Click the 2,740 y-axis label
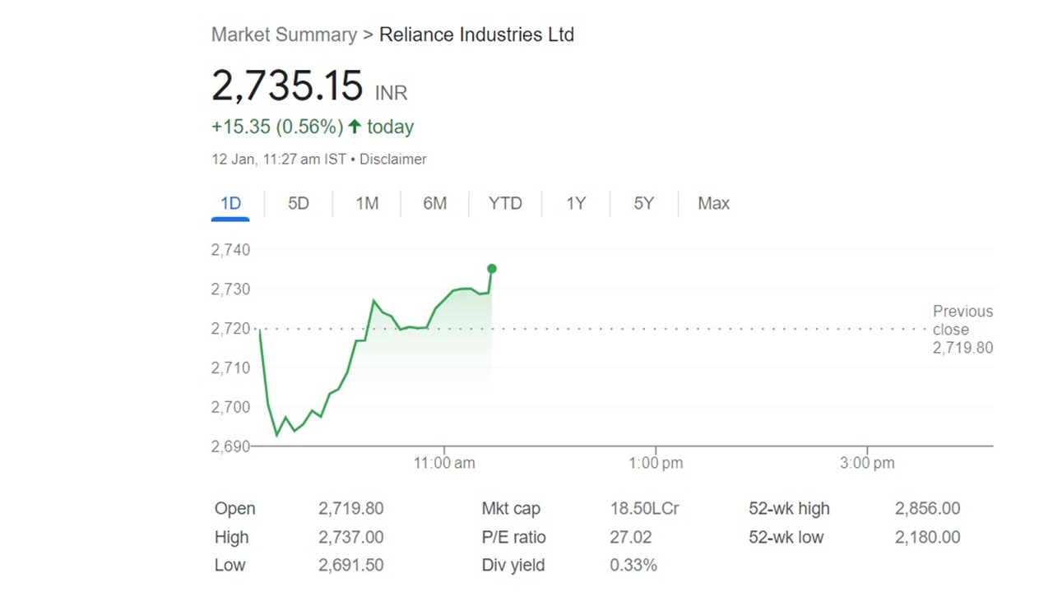Image resolution: width=1053 pixels, height=592 pixels. (230, 250)
